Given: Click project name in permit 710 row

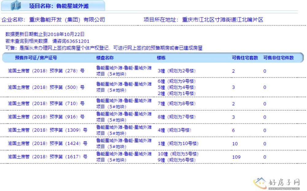Looking at the screenshot, I should coord(124,103).
